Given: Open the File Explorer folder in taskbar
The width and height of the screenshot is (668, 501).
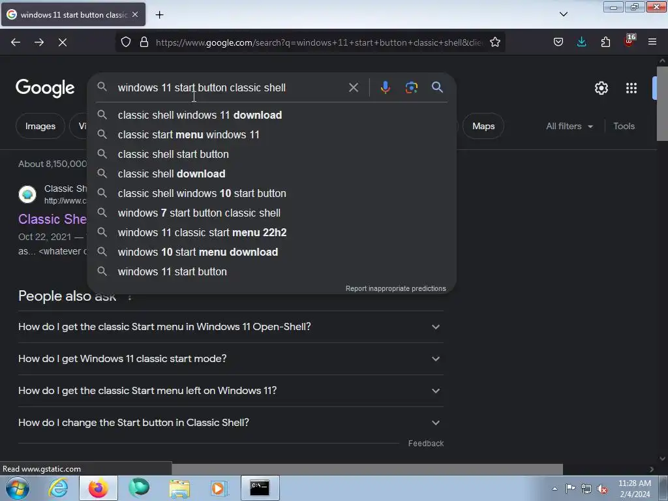Looking at the screenshot, I should pos(179,488).
